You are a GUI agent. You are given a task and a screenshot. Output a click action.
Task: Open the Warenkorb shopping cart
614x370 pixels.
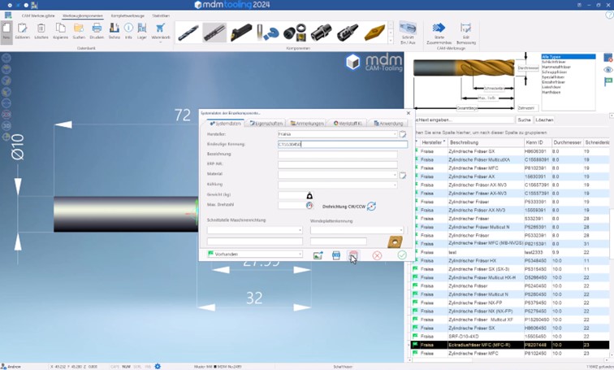[161, 31]
